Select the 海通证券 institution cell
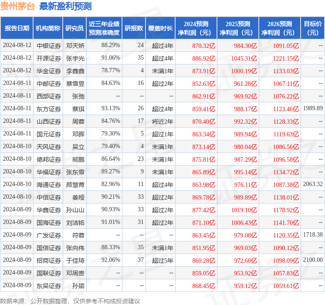The height and width of the screenshot is (305, 325). point(49,185)
